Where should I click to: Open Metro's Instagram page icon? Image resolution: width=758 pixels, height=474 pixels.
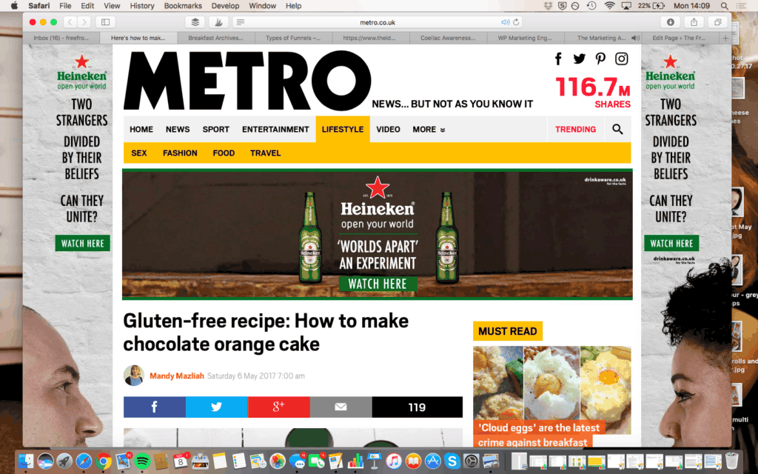click(621, 59)
